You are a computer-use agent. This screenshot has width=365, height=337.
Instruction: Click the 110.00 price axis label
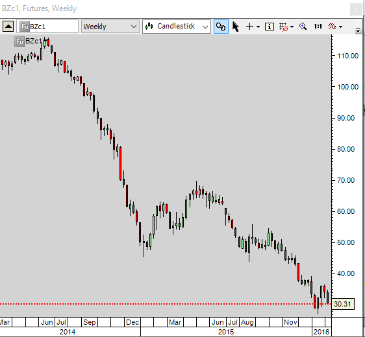pos(347,56)
